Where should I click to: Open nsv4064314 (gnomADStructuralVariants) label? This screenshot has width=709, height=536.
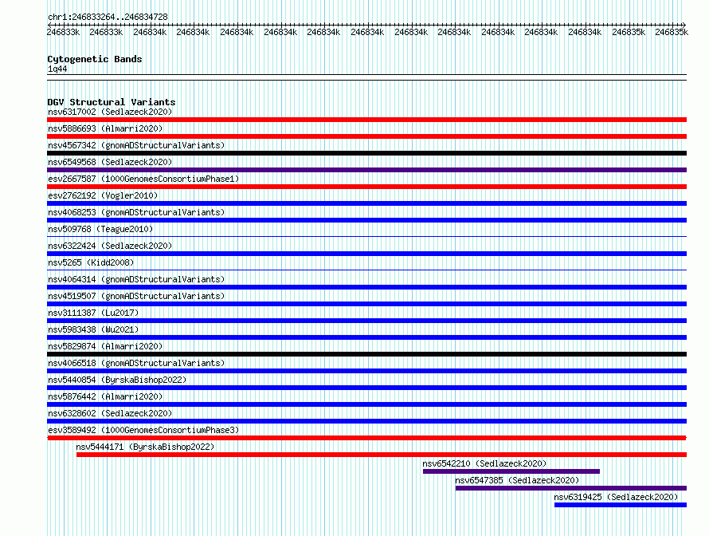136,279
